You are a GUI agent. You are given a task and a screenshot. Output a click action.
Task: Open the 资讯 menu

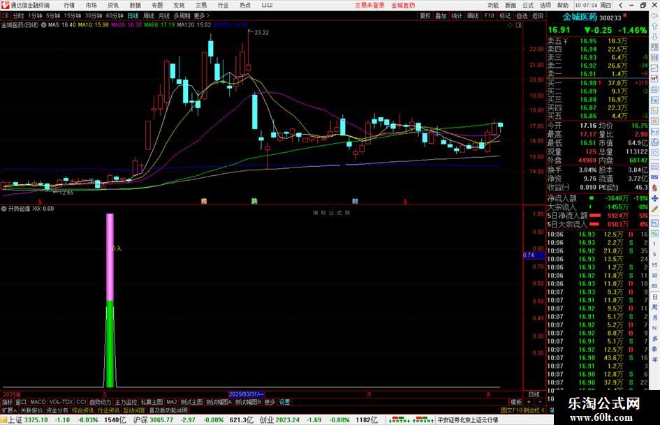(113, 6)
